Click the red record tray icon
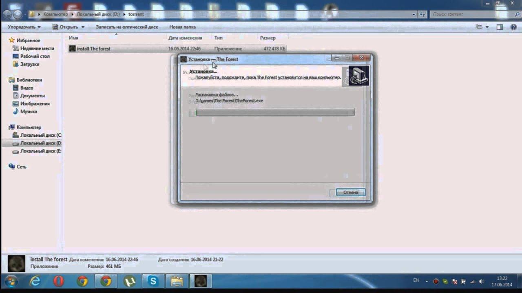Image resolution: width=522 pixels, height=293 pixels. click(436, 281)
